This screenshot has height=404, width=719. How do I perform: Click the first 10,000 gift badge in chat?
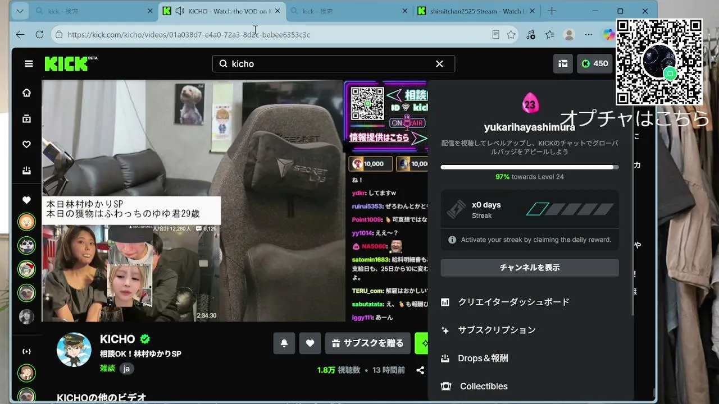tap(370, 164)
